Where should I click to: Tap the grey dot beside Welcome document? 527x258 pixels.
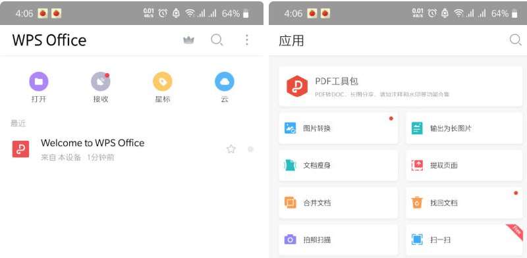tap(250, 149)
